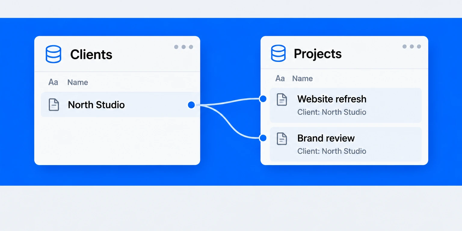The width and height of the screenshot is (462, 231).
Task: Open the North Studio row in Clients
Action: [x=120, y=104]
